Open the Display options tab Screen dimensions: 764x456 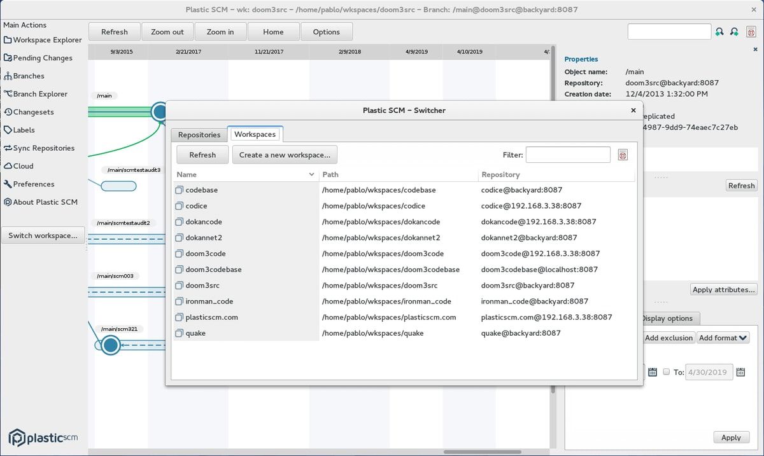pos(669,318)
